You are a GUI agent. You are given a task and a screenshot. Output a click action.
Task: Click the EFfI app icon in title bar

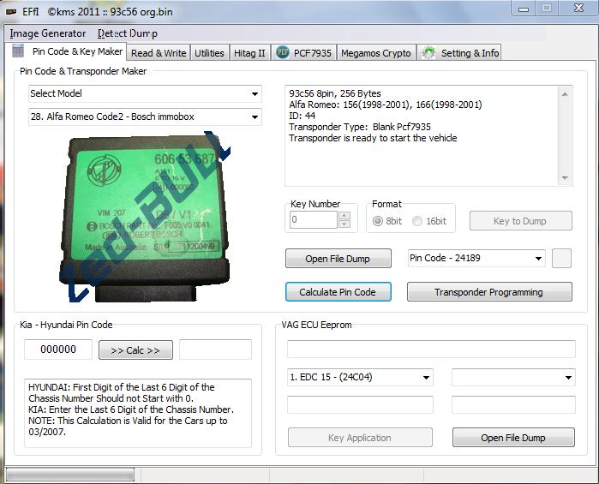11,12
